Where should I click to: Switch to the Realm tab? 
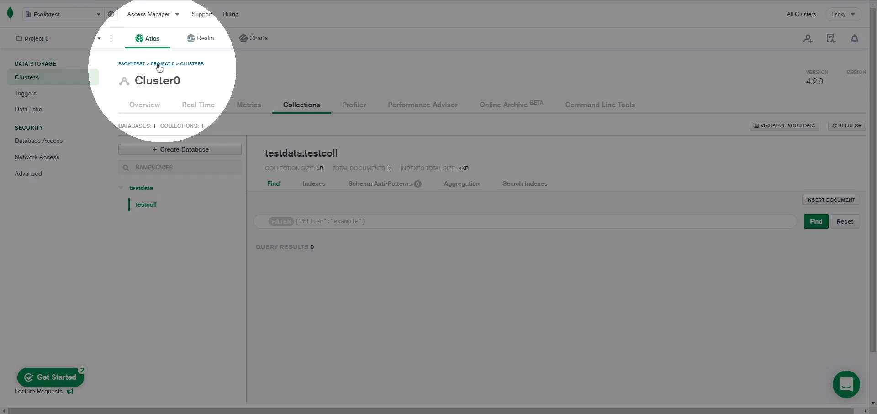(201, 38)
